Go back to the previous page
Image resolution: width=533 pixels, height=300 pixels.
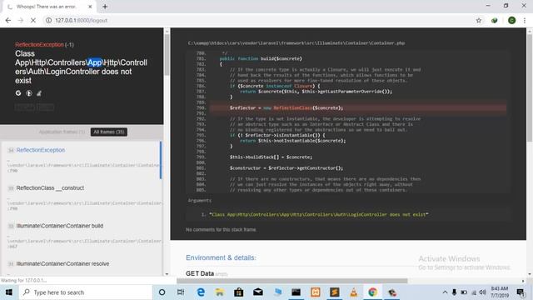click(x=8, y=20)
